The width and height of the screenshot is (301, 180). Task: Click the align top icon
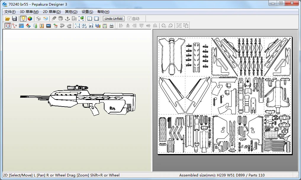coord(141,26)
